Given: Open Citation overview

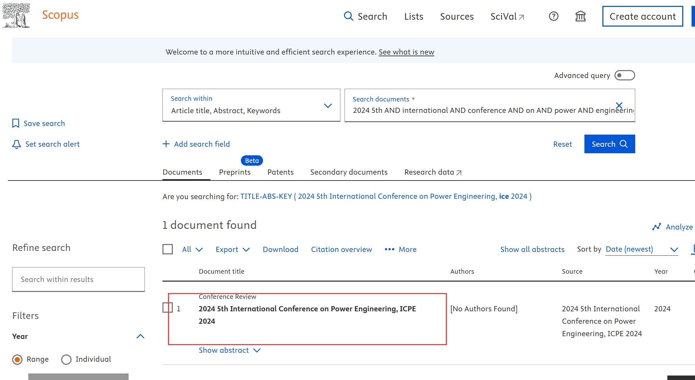Looking at the screenshot, I should point(341,249).
